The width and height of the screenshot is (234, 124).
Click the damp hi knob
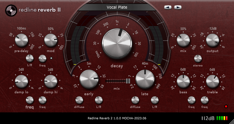pyautogui.click(x=51, y=81)
